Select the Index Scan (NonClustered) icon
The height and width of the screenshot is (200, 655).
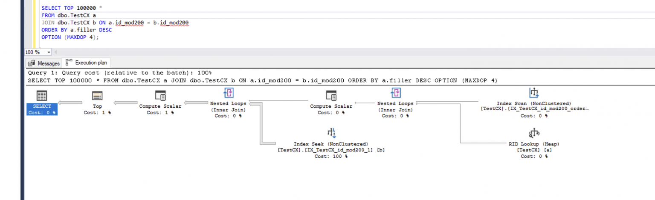point(534,92)
